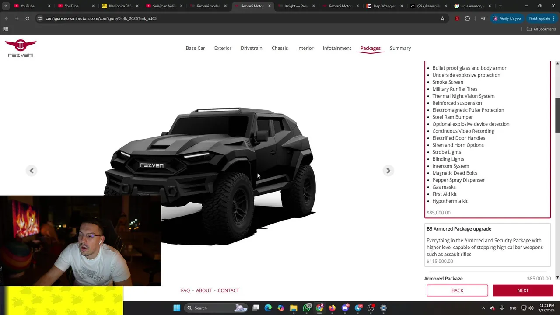The height and width of the screenshot is (315, 560).
Task: Click the microphone tray icon
Action: click(x=502, y=308)
